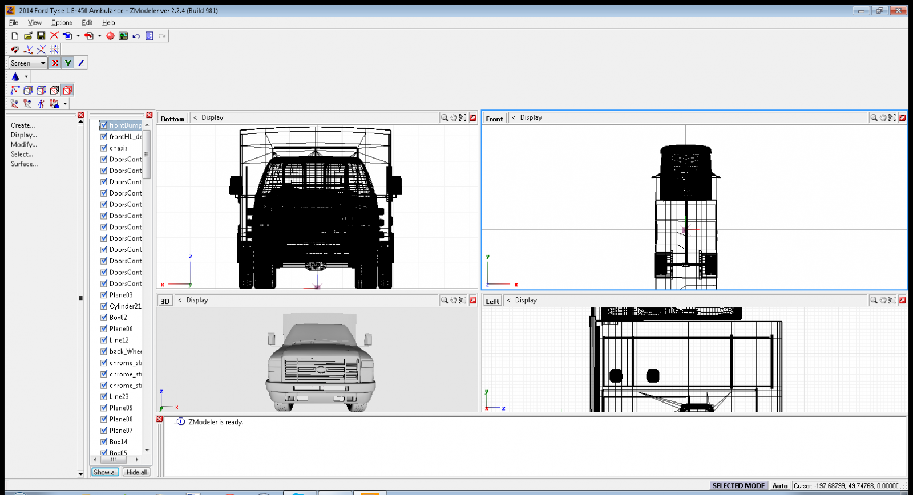This screenshot has width=913, height=495.
Task: Zoom in the Bottom viewport with magnifier icon
Action: tap(445, 117)
